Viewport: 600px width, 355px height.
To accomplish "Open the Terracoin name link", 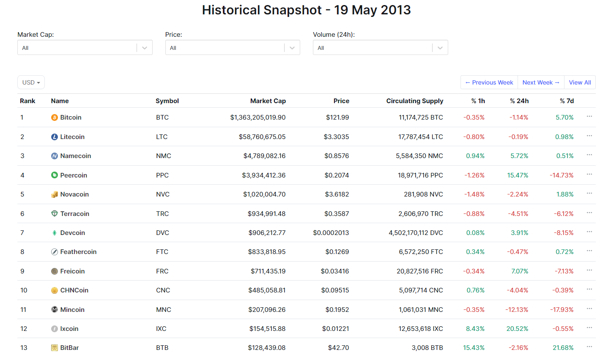I will pyautogui.click(x=75, y=214).
